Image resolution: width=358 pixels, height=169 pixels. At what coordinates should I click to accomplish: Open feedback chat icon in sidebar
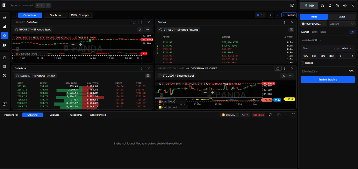4,104
